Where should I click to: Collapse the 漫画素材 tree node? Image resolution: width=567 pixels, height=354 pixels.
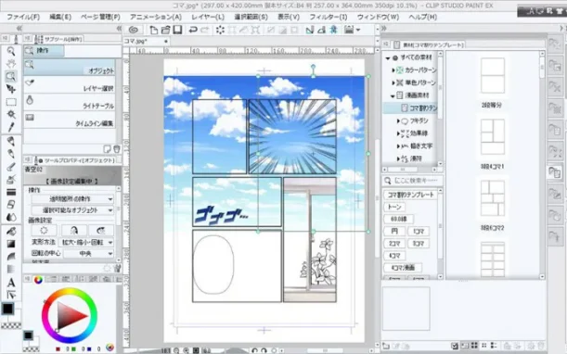click(x=393, y=95)
